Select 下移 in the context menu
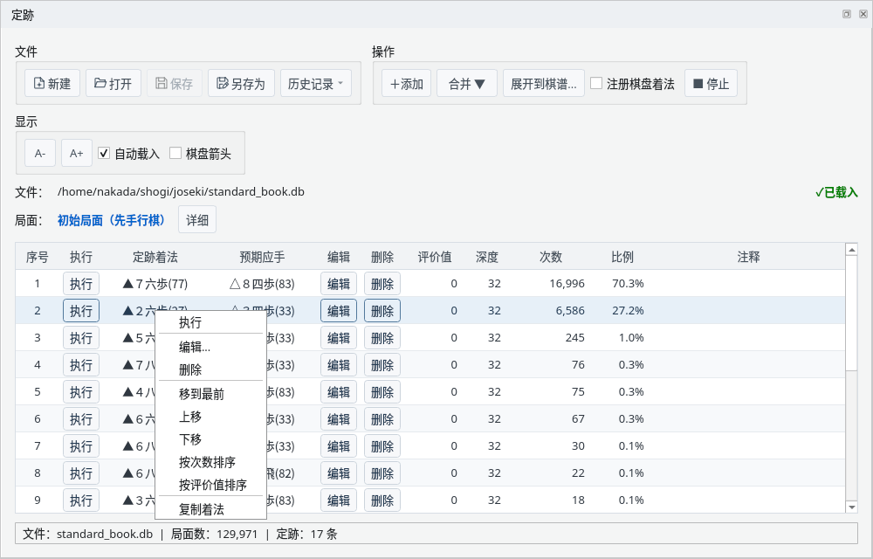The width and height of the screenshot is (873, 559). [x=210, y=439]
